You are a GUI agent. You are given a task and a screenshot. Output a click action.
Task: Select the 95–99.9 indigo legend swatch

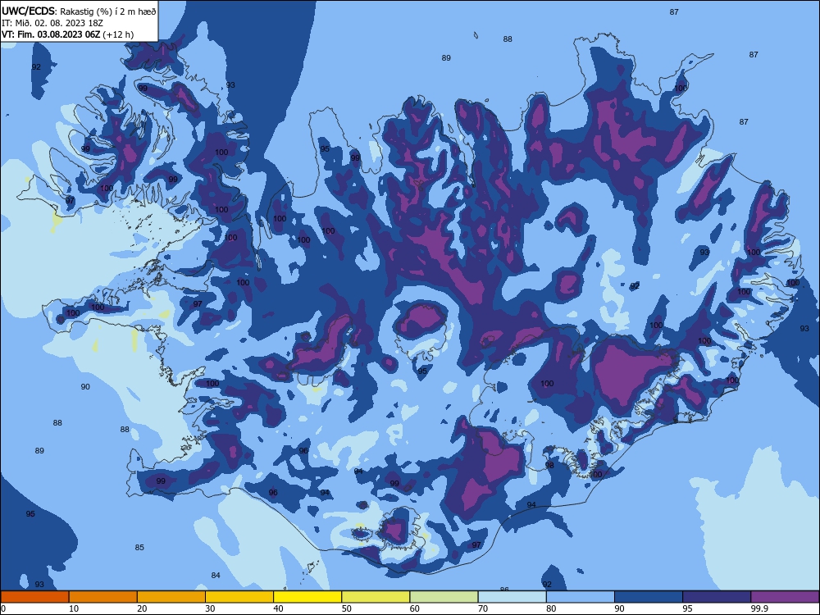tap(717, 597)
